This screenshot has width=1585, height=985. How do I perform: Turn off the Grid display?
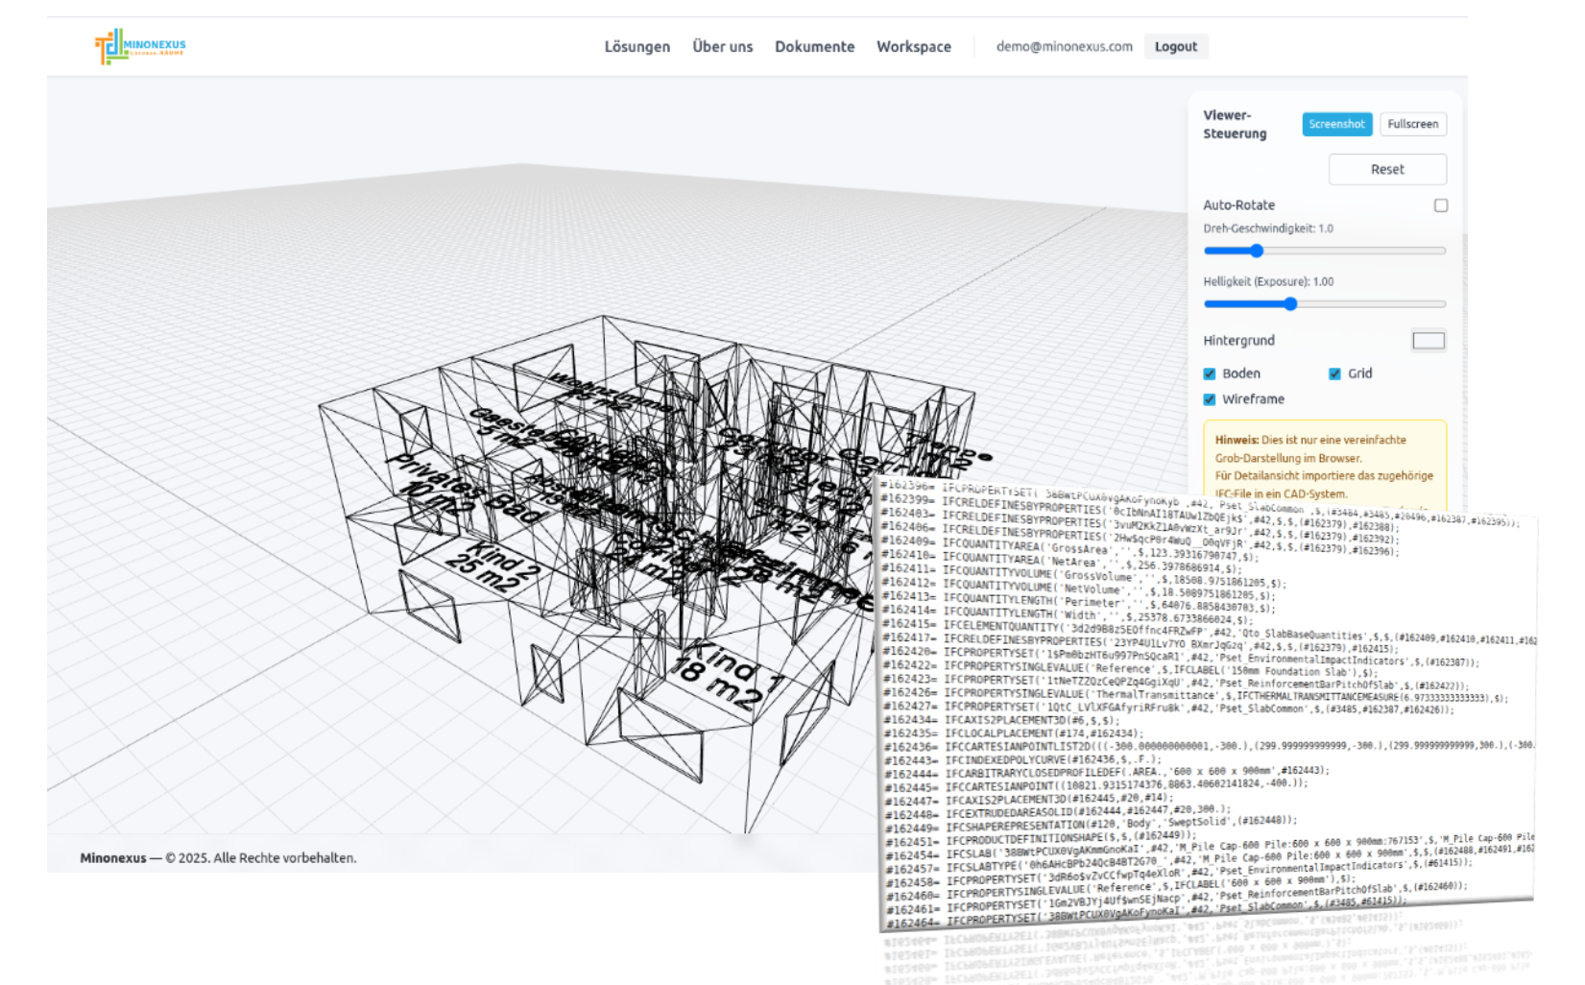tap(1334, 373)
